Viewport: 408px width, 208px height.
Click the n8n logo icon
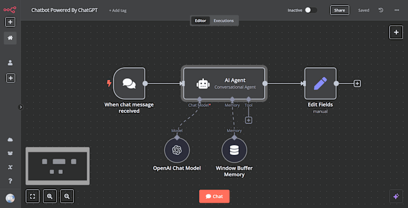pos(10,10)
